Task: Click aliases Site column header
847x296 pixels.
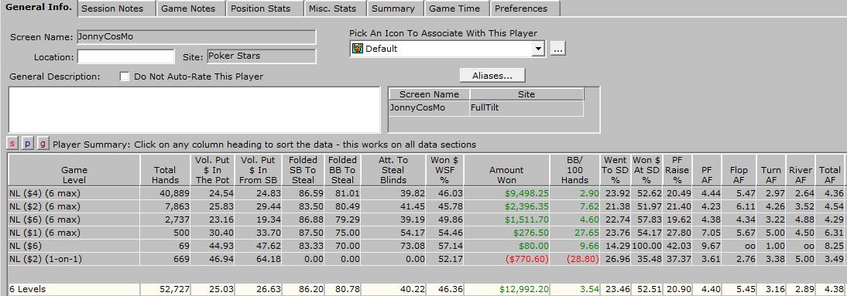Action: point(526,94)
